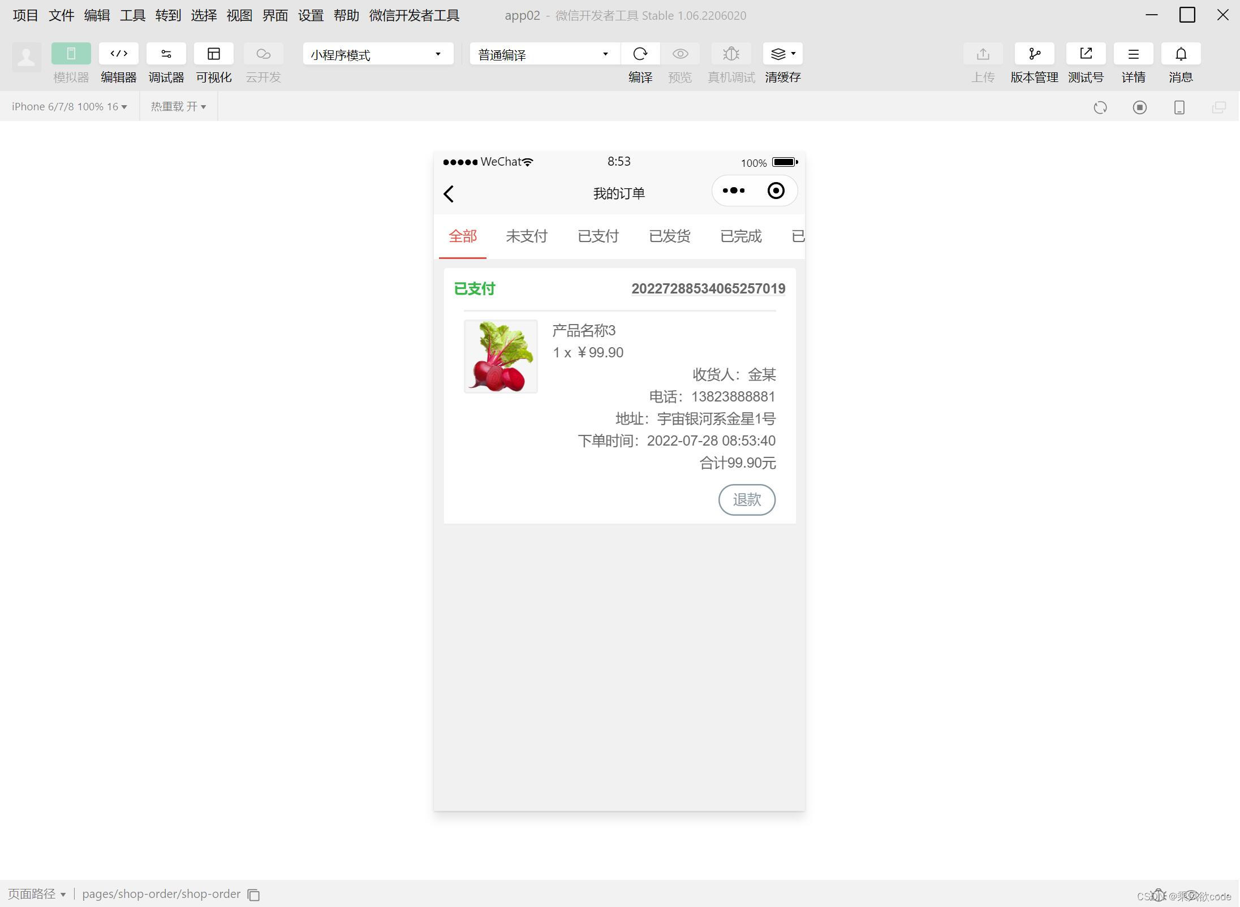Click the 编译 compile icon
The image size is (1240, 907).
[640, 54]
